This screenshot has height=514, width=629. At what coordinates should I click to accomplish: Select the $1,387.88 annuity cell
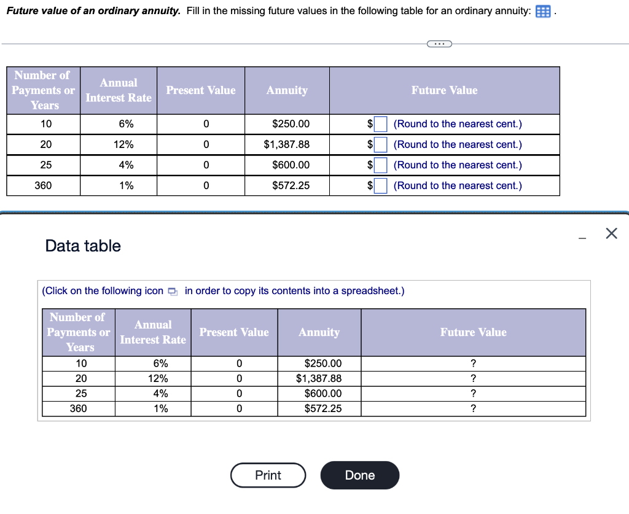tap(319, 378)
